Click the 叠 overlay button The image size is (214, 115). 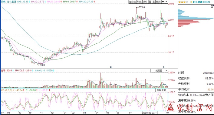click(x=150, y=2)
